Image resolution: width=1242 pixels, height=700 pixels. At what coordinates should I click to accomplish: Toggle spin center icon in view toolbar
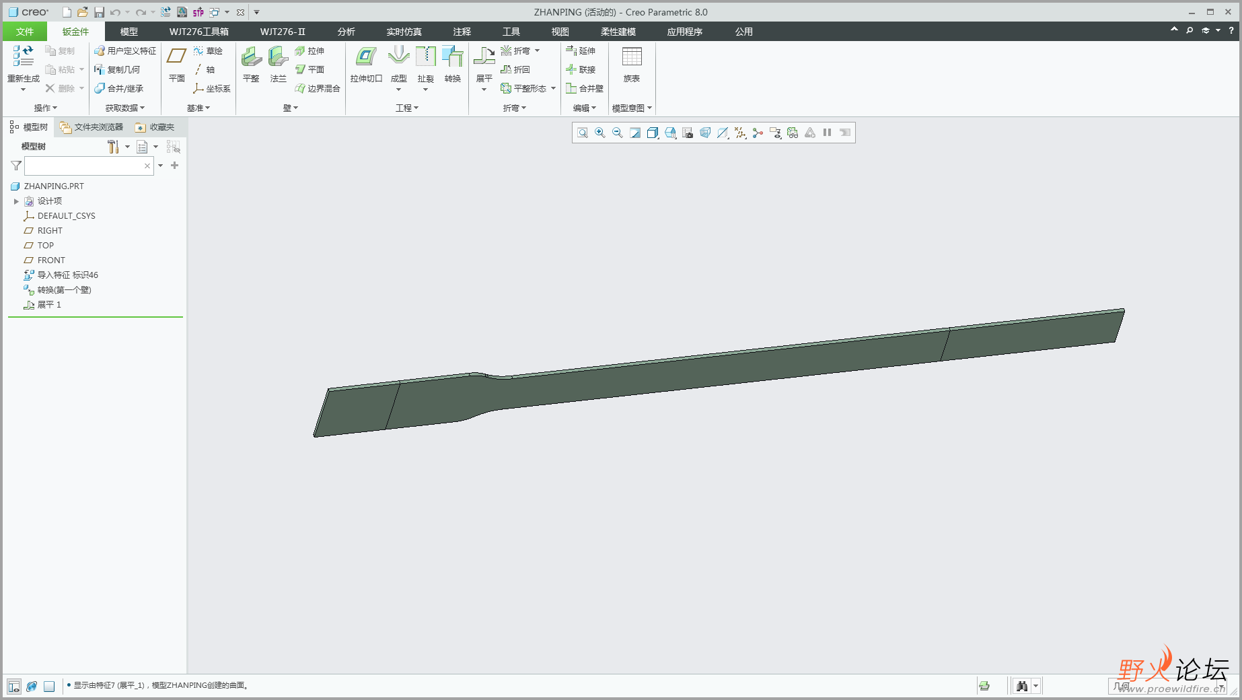(x=758, y=133)
